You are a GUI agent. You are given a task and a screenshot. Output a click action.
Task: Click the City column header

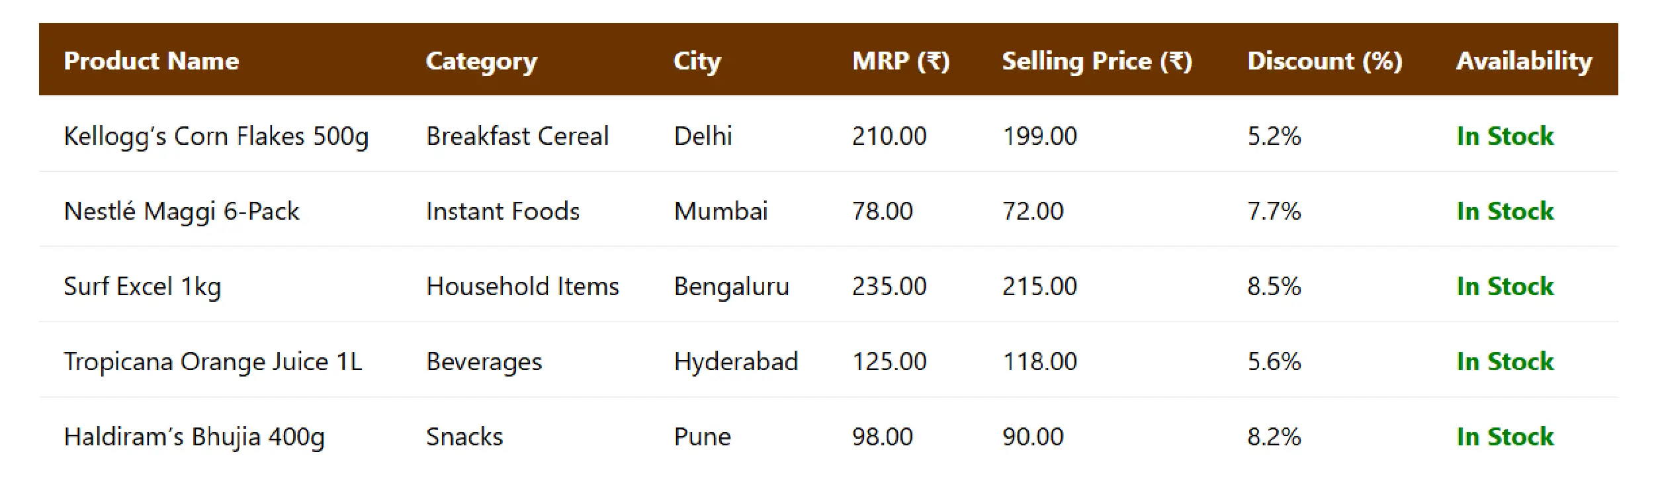click(x=697, y=61)
